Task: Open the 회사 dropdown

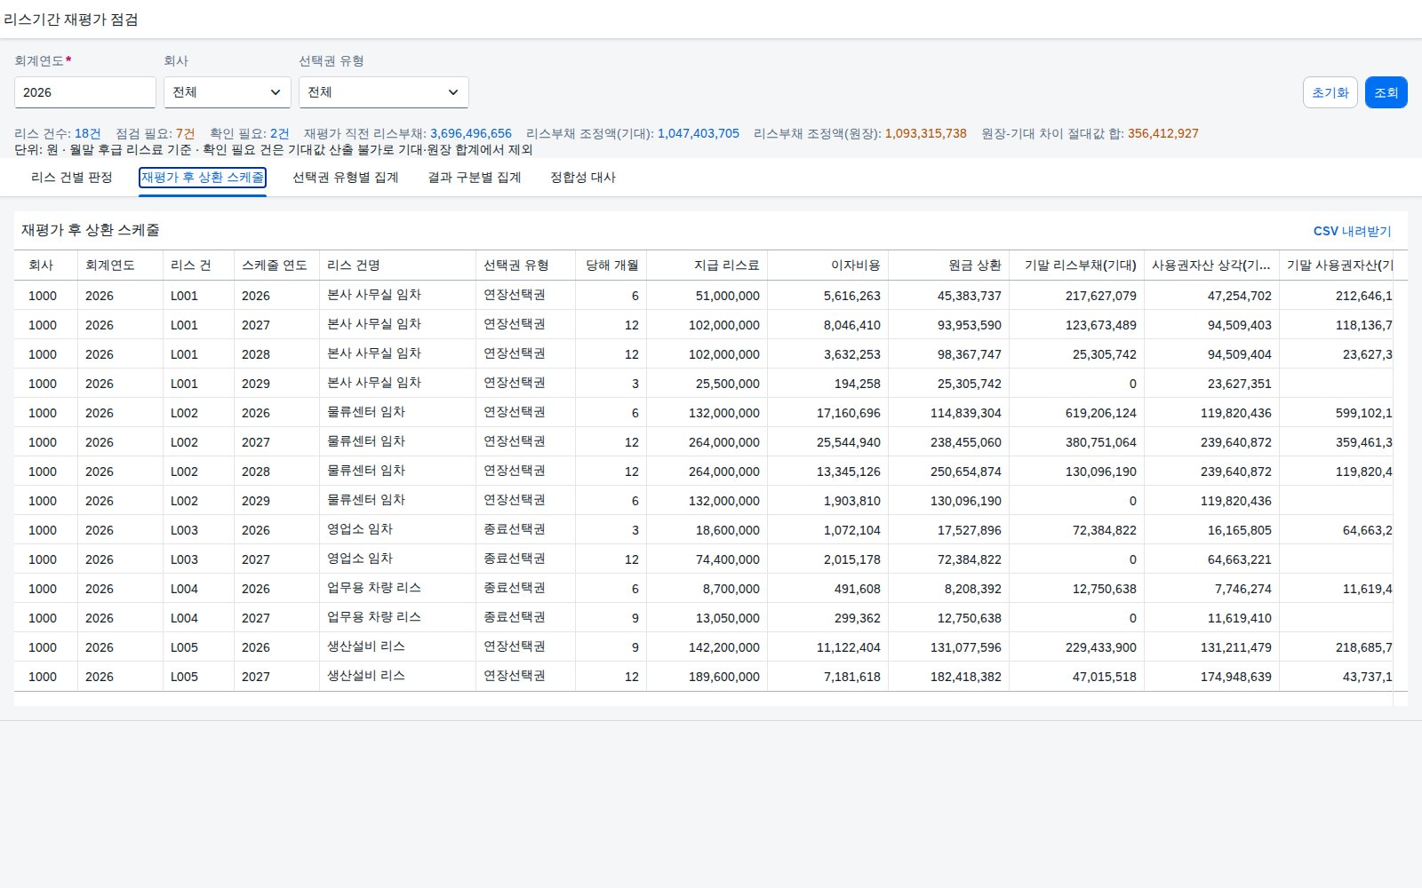Action: tap(227, 92)
